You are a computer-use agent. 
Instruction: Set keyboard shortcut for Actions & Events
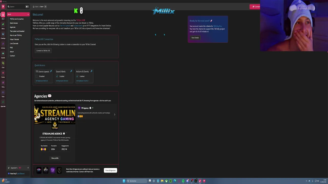click(x=82, y=81)
